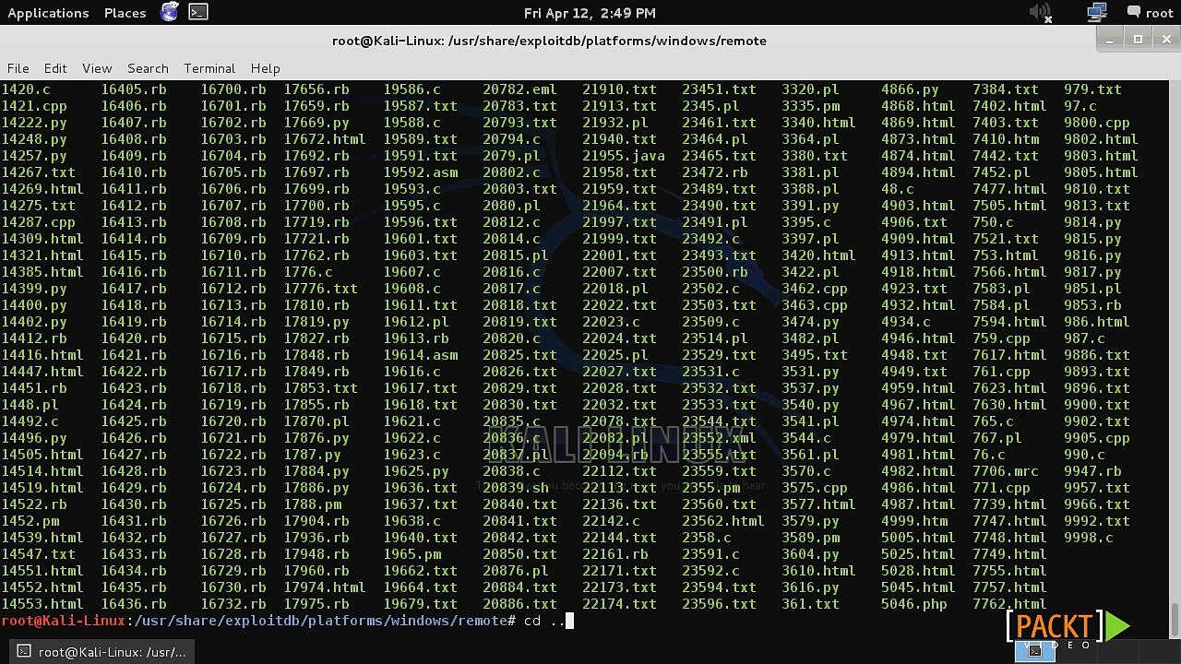Click the file name 1420.c
The height and width of the screenshot is (664, 1181).
(26, 89)
